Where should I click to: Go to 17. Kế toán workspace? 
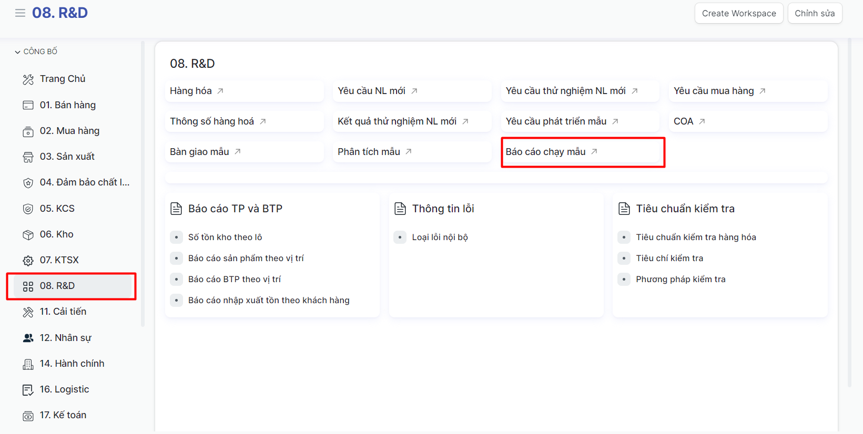pos(63,415)
